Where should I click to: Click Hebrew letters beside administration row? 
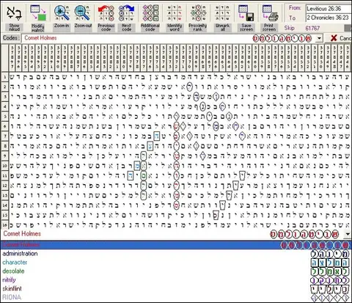coord(331,254)
